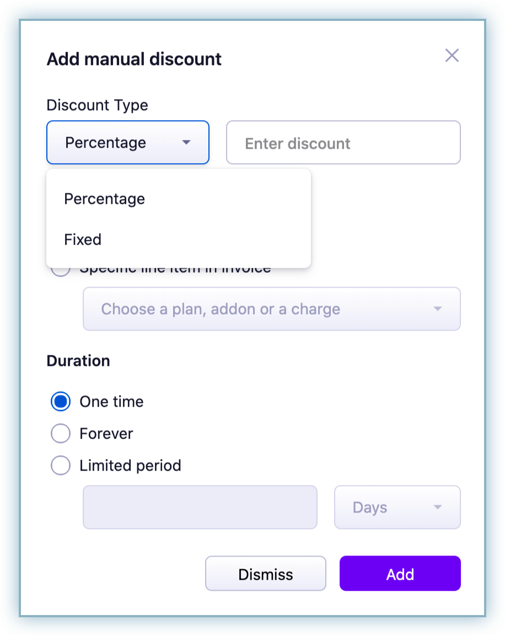The height and width of the screenshot is (636, 505).
Task: Click the Add button
Action: (400, 573)
